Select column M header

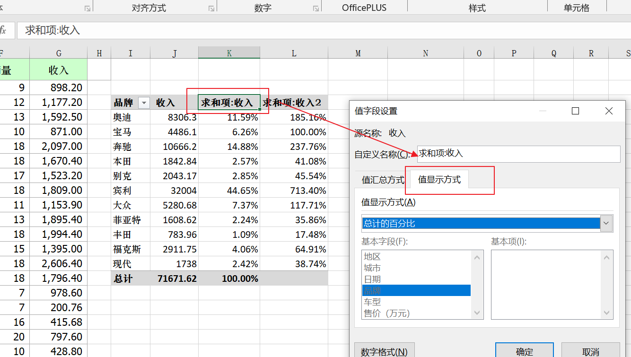pyautogui.click(x=358, y=53)
